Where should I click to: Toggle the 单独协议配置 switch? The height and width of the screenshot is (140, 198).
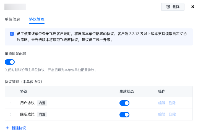[x=10, y=62]
